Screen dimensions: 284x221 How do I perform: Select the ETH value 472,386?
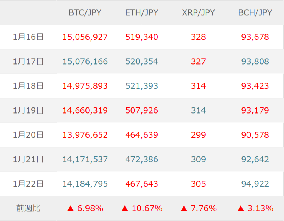pos(142,159)
